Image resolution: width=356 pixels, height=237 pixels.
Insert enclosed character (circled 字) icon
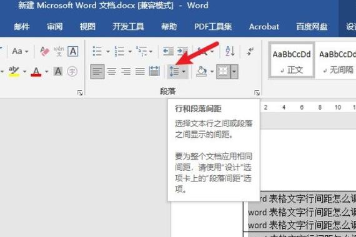72,72
